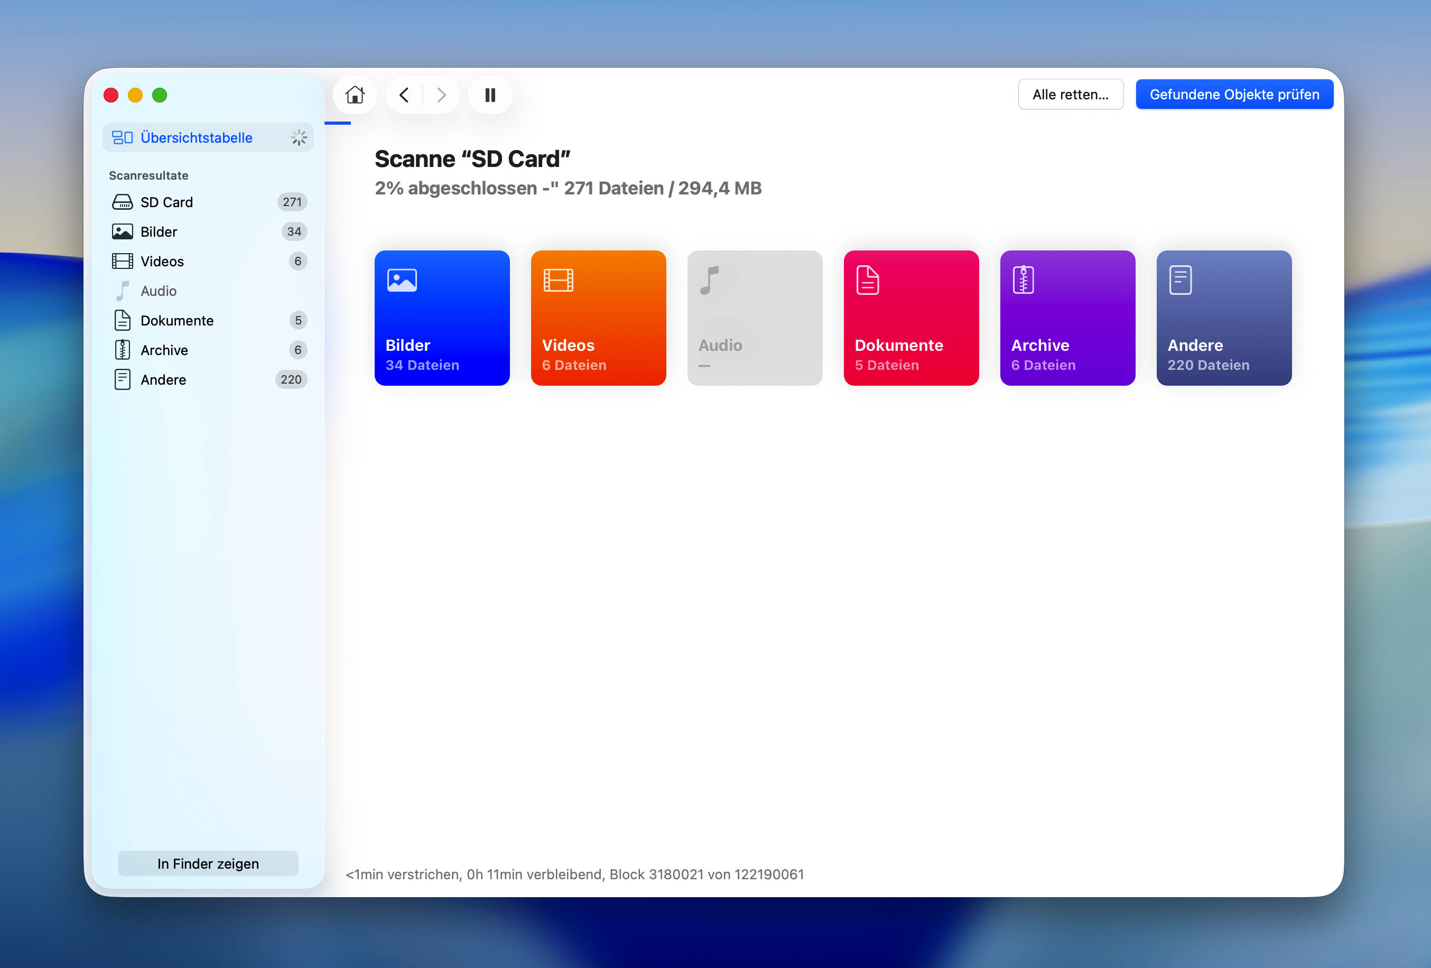Viewport: 1431px width, 968px height.
Task: Click the scanning spinner next to Übersichtstabelle
Action: click(x=299, y=137)
